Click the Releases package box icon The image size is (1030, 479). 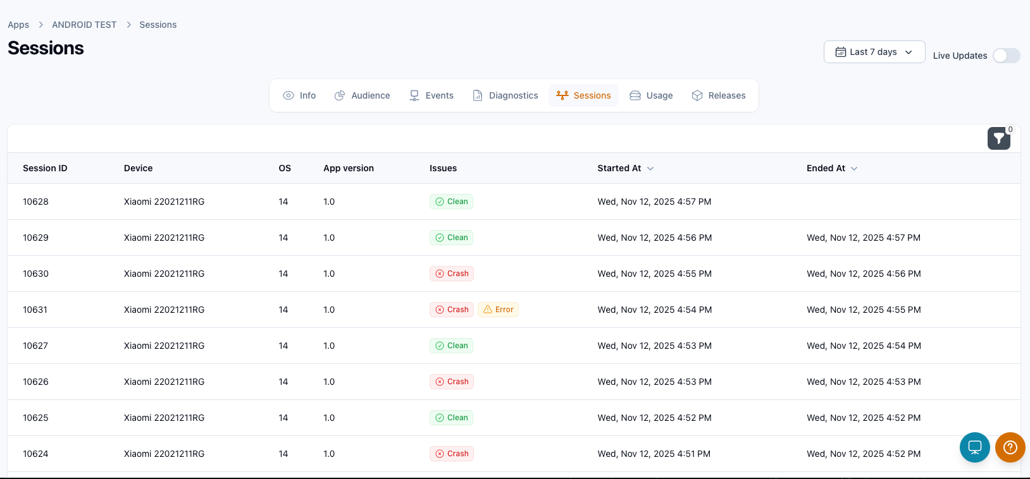coord(697,95)
